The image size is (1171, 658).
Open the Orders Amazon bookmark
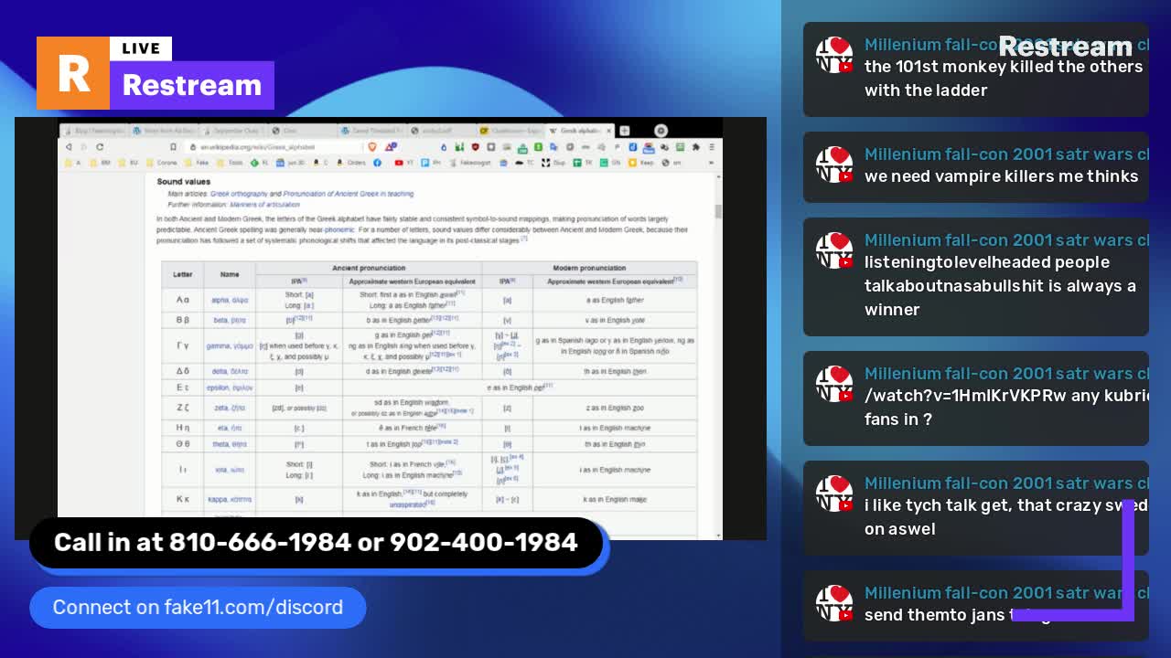pos(351,163)
